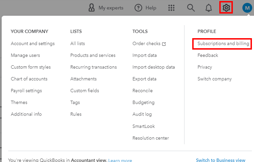The height and width of the screenshot is (162, 254).
Task: Open Chart of accounts
Action: (29, 79)
